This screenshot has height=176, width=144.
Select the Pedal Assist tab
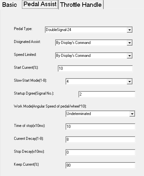coord(40,4)
